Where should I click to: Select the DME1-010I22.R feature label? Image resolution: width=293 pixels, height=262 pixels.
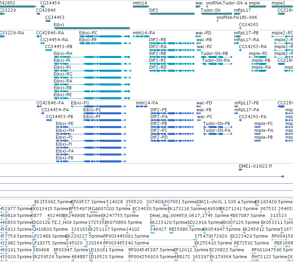click(x=255, y=166)
